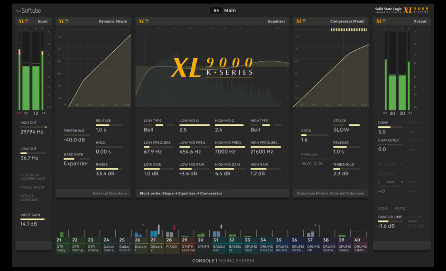This screenshot has height=271, width=446.
Task: Change the High Type Bell selector
Action: tap(266, 125)
